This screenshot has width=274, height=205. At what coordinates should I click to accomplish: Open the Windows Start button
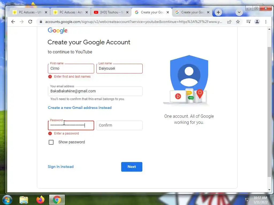pos(7,200)
